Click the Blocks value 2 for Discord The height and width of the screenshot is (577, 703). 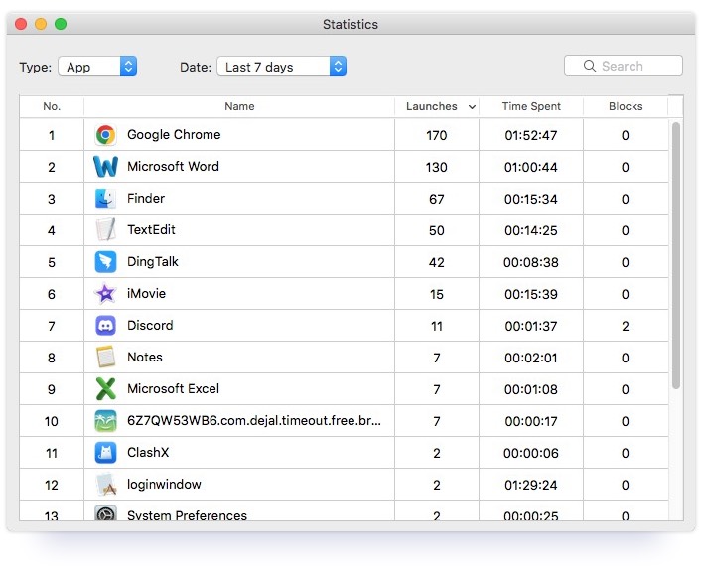(626, 327)
